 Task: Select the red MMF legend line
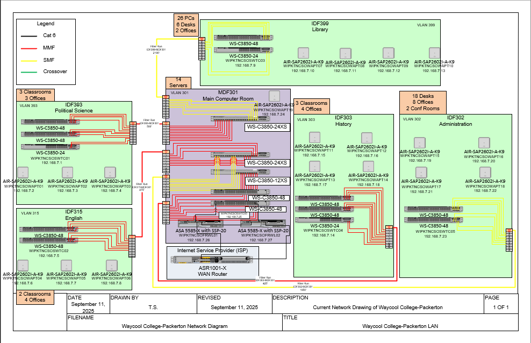tap(29, 48)
